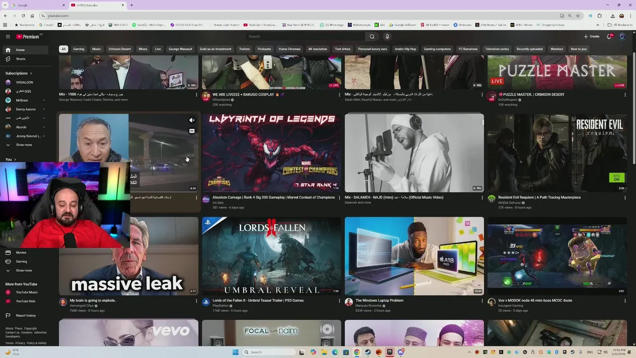Expand the Subscriptions section arrow
The height and width of the screenshot is (358, 636).
tap(31, 73)
